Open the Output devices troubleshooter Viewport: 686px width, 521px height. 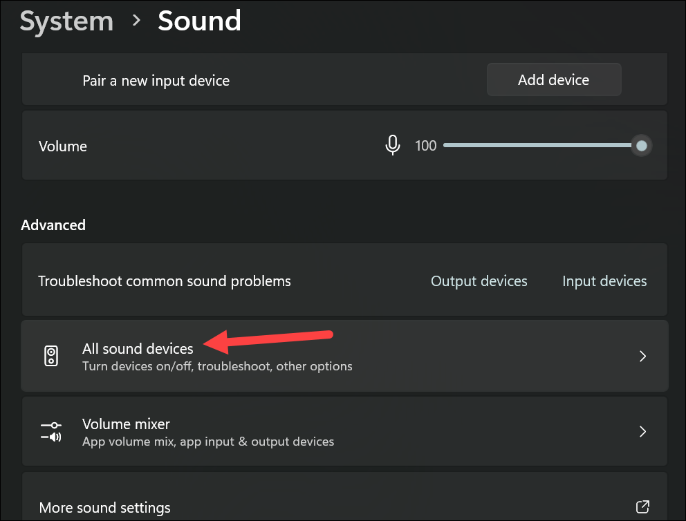(x=479, y=281)
